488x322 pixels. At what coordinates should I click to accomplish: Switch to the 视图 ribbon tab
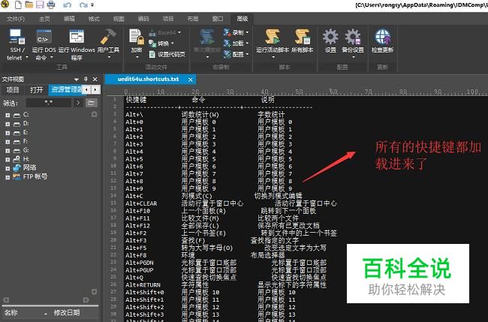(x=119, y=19)
